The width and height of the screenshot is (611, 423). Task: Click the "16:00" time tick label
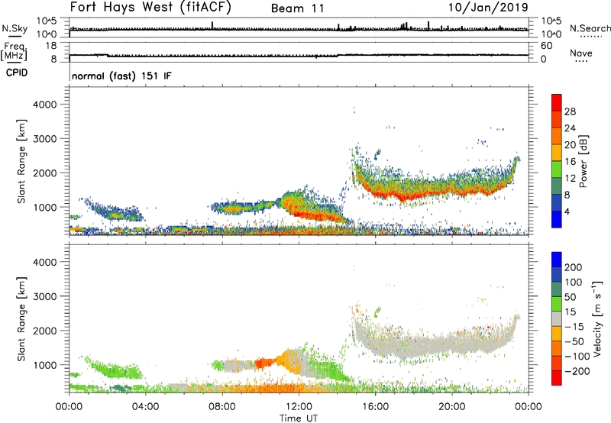(375, 407)
